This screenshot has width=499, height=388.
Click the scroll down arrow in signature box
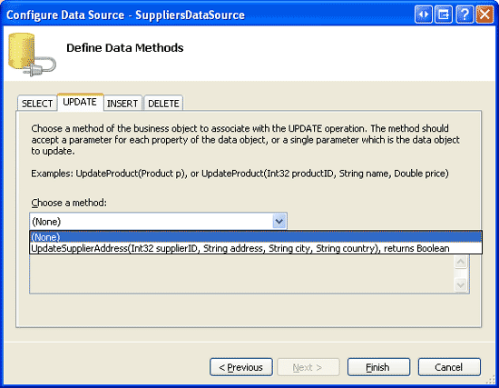[x=461, y=284]
